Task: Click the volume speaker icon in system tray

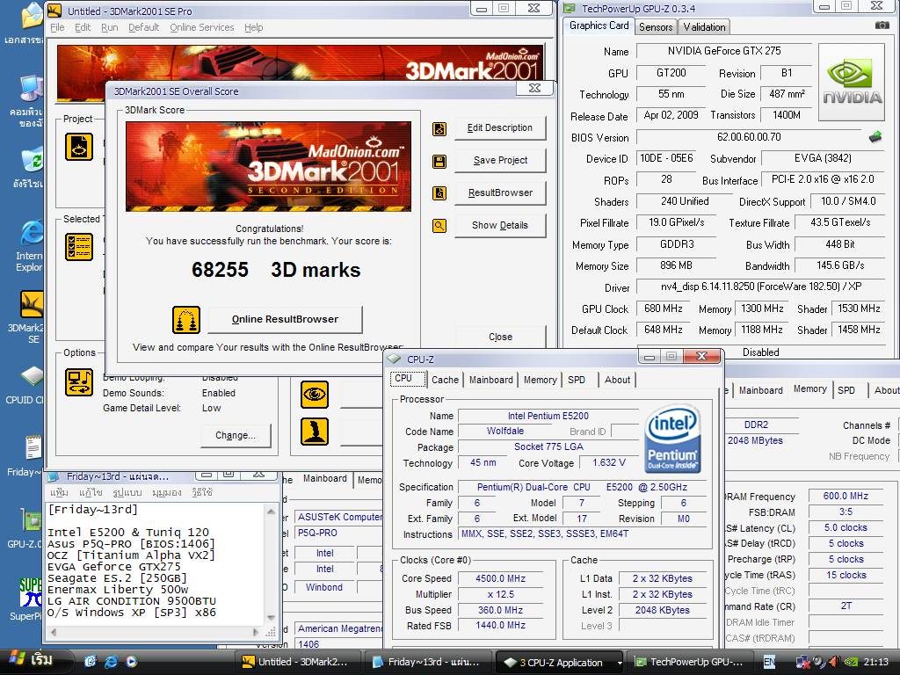Action: coord(835,662)
